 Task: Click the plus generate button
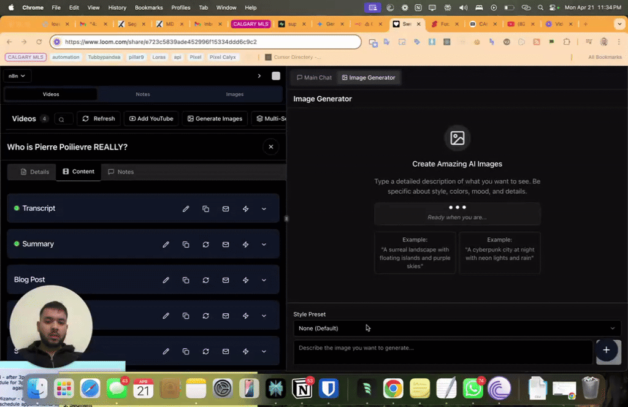tap(607, 350)
